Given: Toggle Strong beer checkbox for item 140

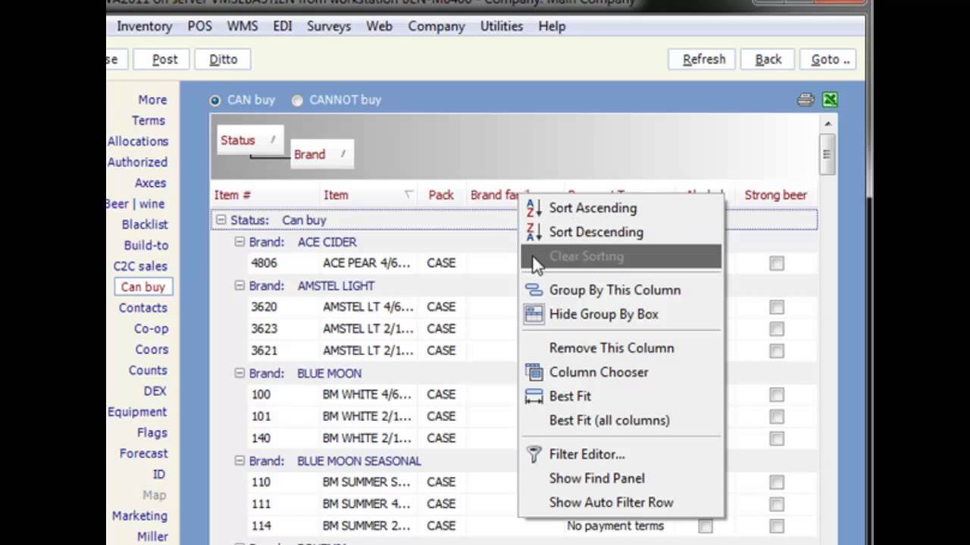Looking at the screenshot, I should click(777, 439).
